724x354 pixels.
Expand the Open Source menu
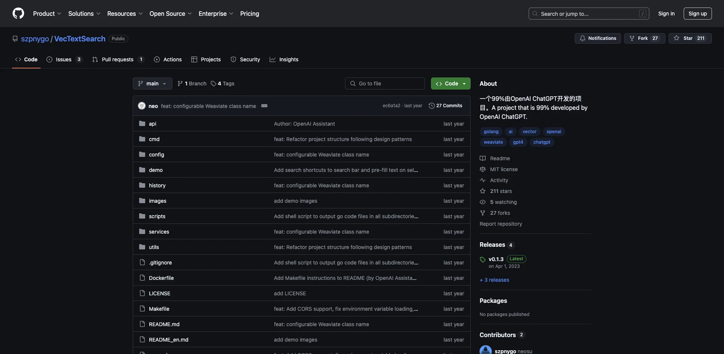click(x=170, y=14)
